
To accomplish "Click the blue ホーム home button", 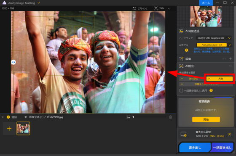I will tap(206, 3).
